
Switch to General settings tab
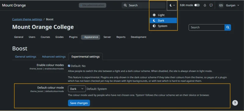[x=26, y=57]
